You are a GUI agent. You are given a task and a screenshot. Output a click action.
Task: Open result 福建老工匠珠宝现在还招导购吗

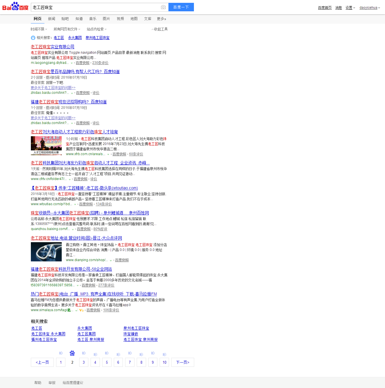(69, 102)
